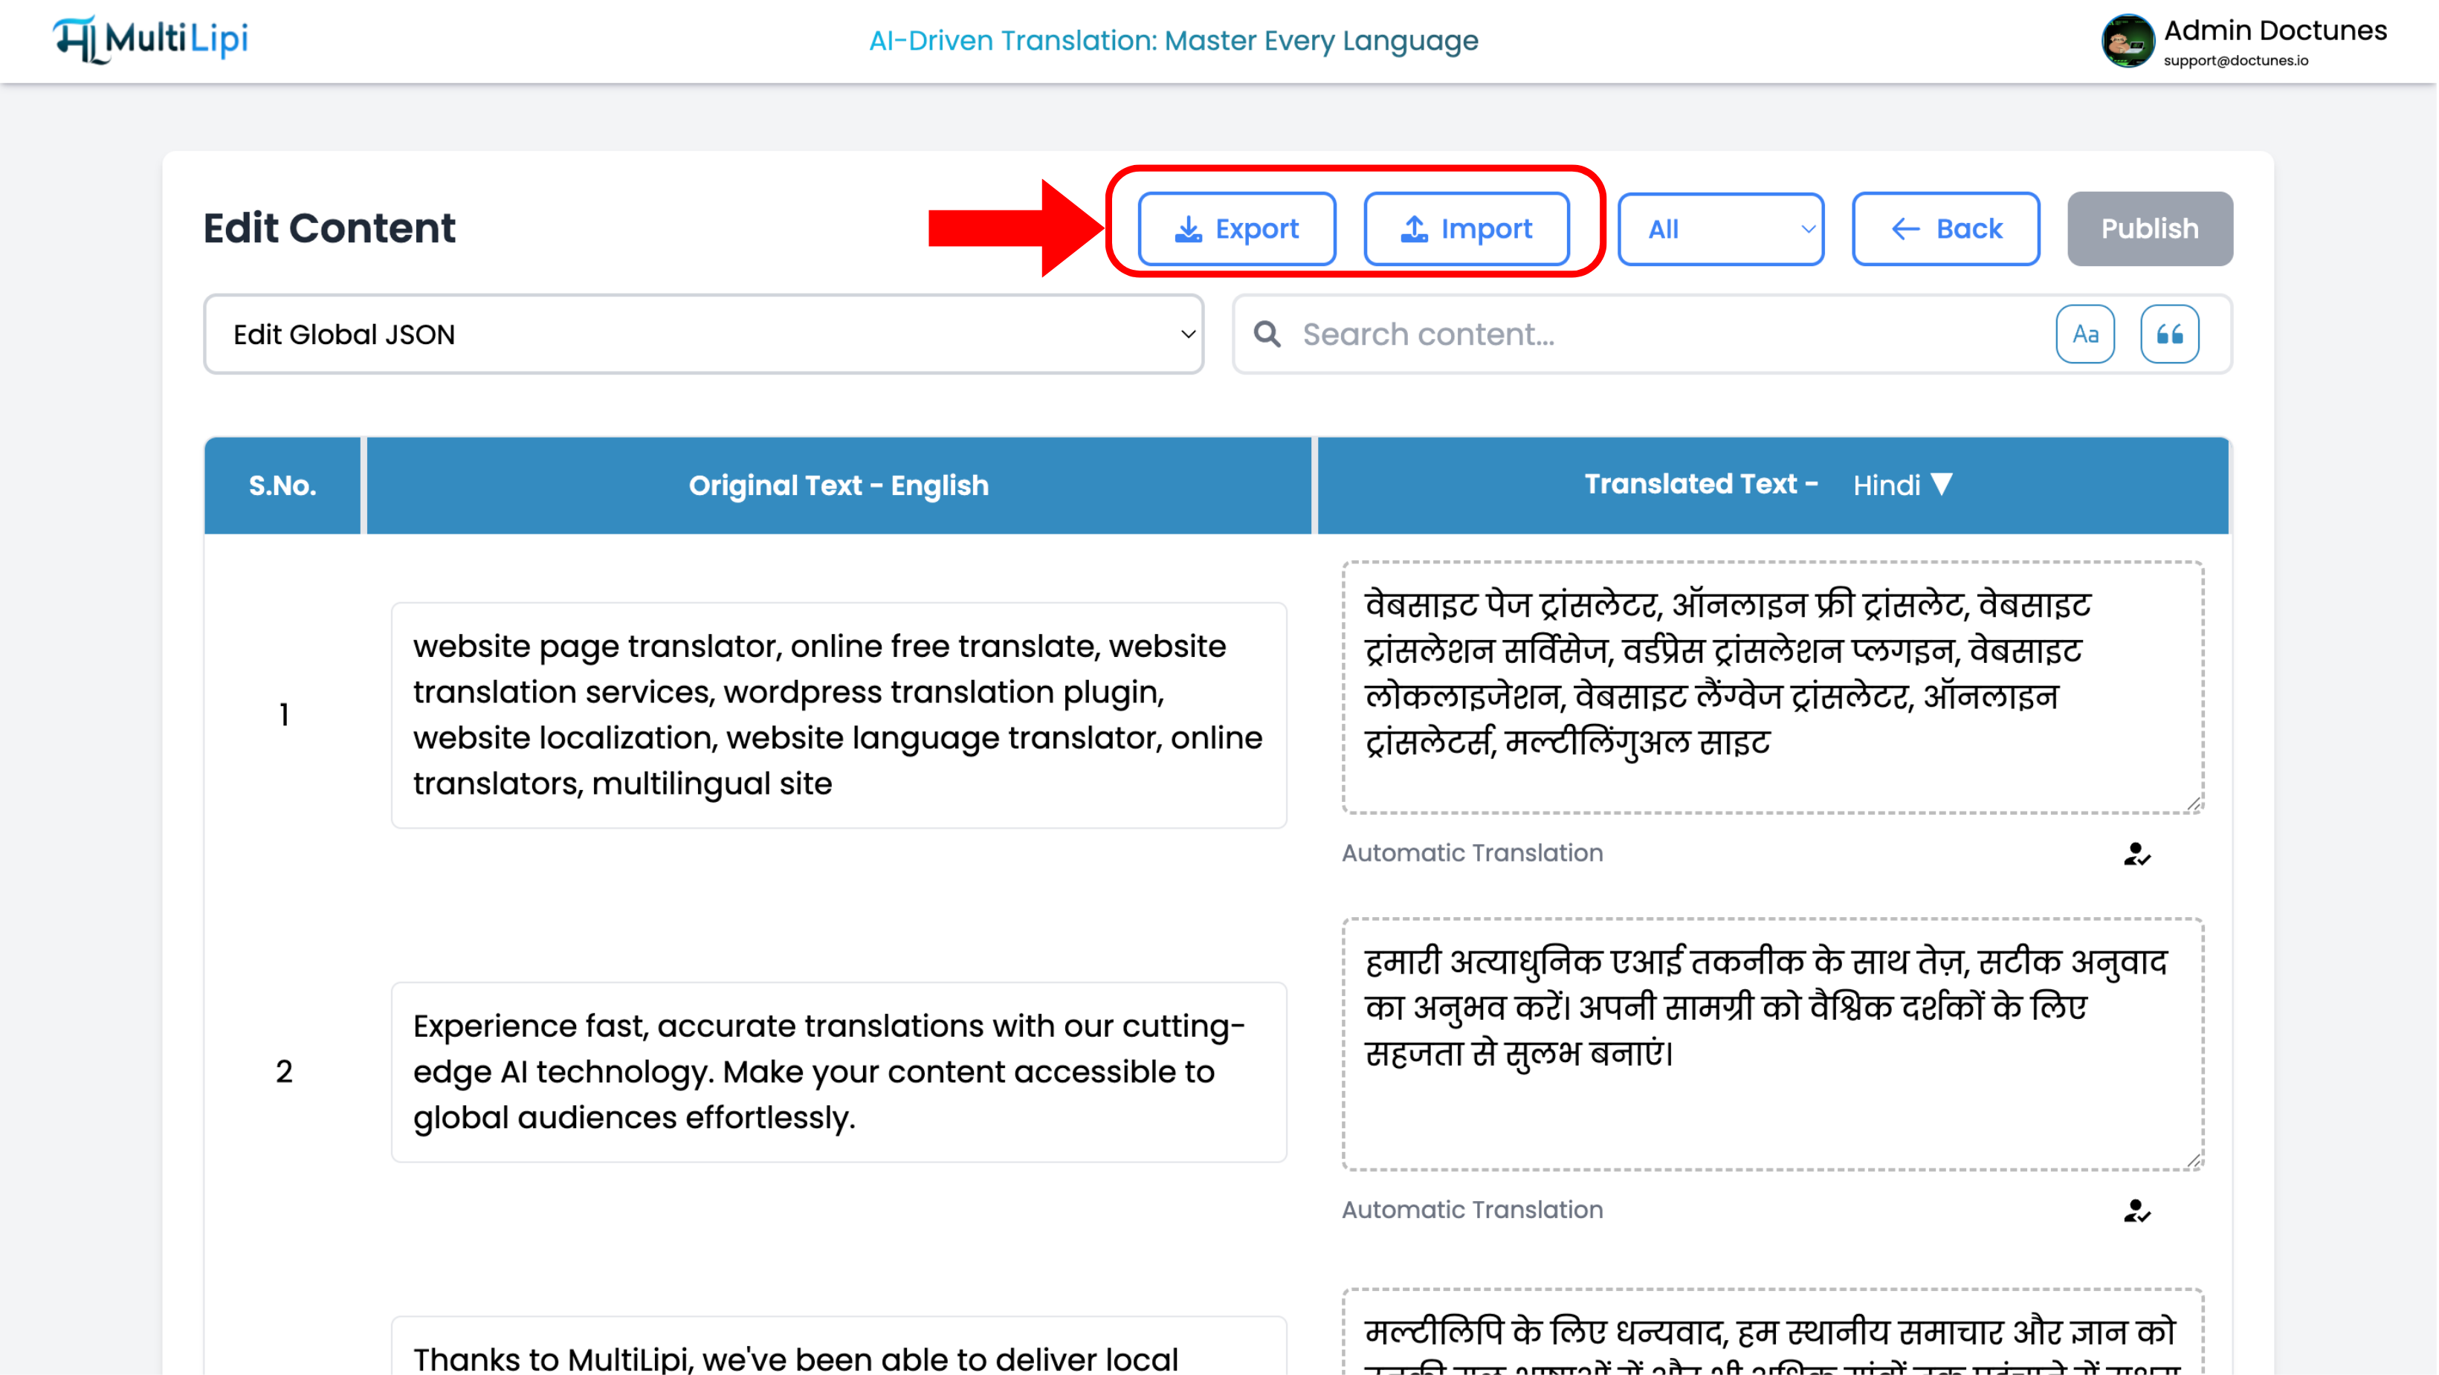
Task: Edit the Hindi translation for row 2
Action: (1772, 1044)
